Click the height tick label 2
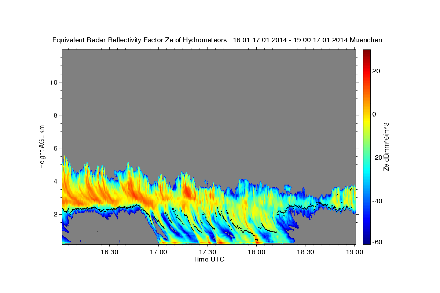 click(x=55, y=214)
